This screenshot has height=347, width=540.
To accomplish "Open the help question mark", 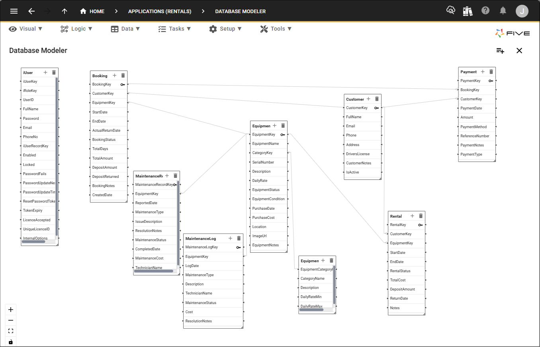I will [x=485, y=11].
